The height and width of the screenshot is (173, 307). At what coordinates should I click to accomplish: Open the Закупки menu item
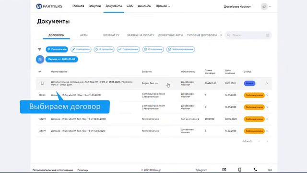[x=95, y=6]
